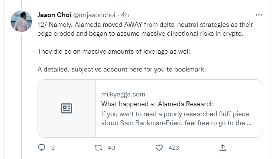This screenshot has width=279, height=159.
Task: Click the milkyeggs.com domain text
Action: (x=123, y=94)
